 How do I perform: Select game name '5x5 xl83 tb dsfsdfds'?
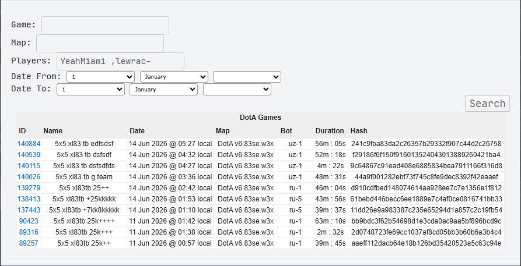[x=84, y=166]
